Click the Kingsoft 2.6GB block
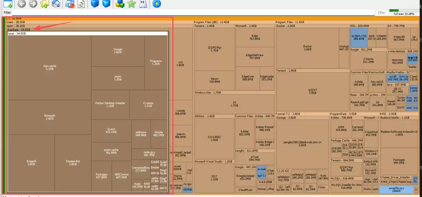The height and width of the screenshot is (197, 422). click(32, 163)
